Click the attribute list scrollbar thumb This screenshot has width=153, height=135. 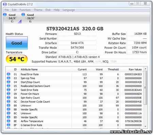click(146, 87)
